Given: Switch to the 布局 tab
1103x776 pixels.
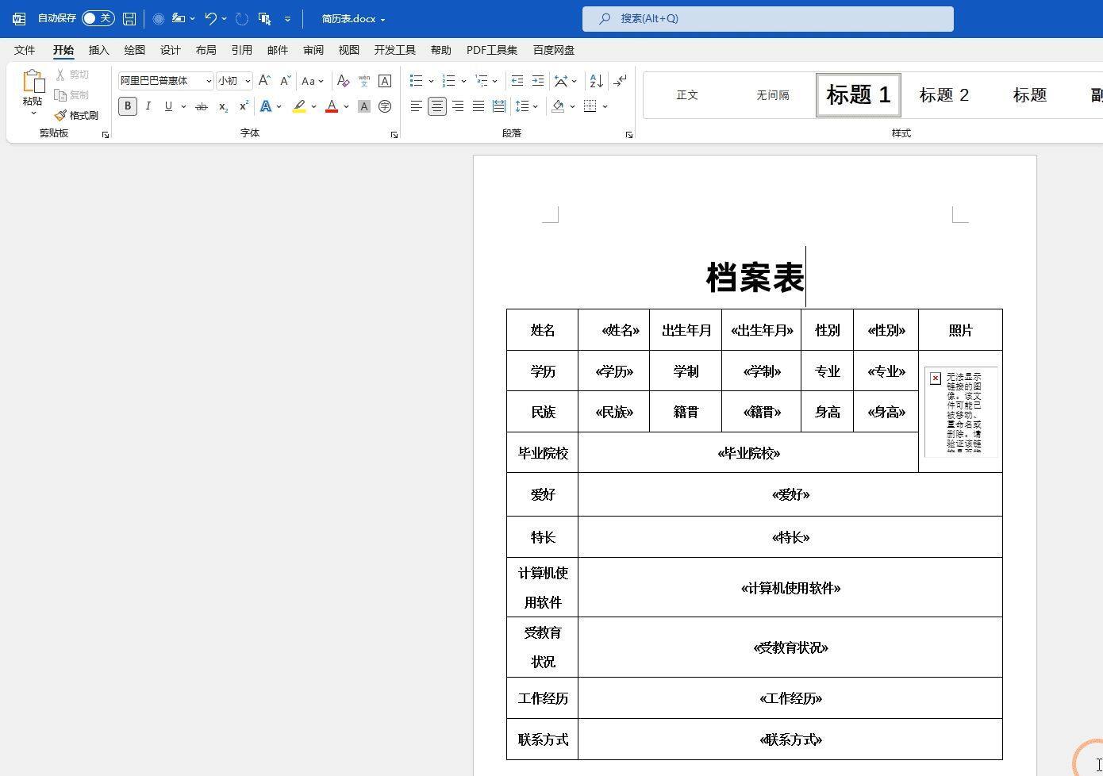Looking at the screenshot, I should click(x=206, y=50).
